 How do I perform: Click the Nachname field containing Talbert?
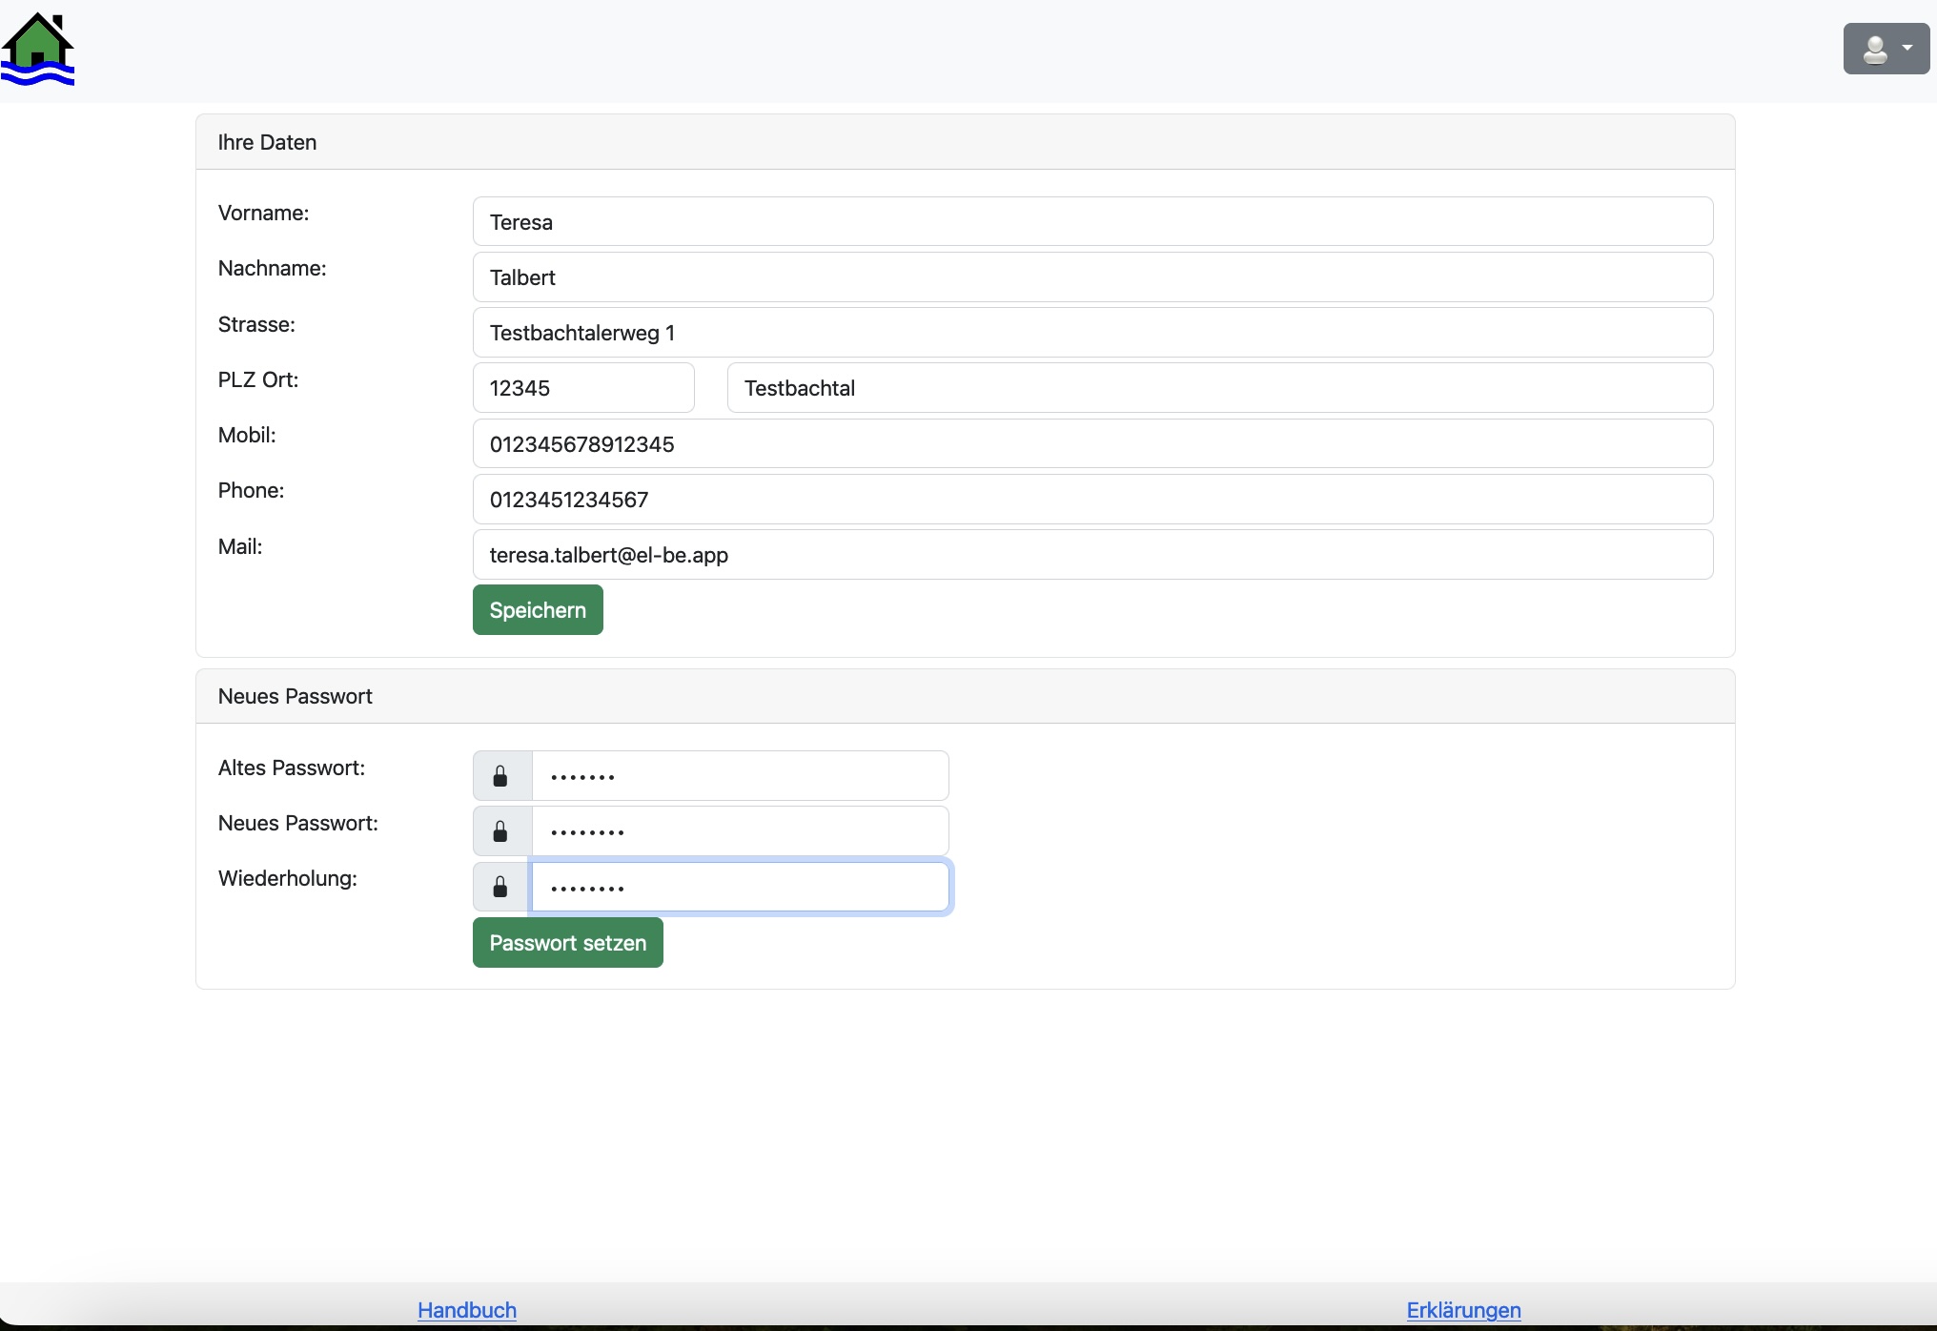pyautogui.click(x=1092, y=277)
